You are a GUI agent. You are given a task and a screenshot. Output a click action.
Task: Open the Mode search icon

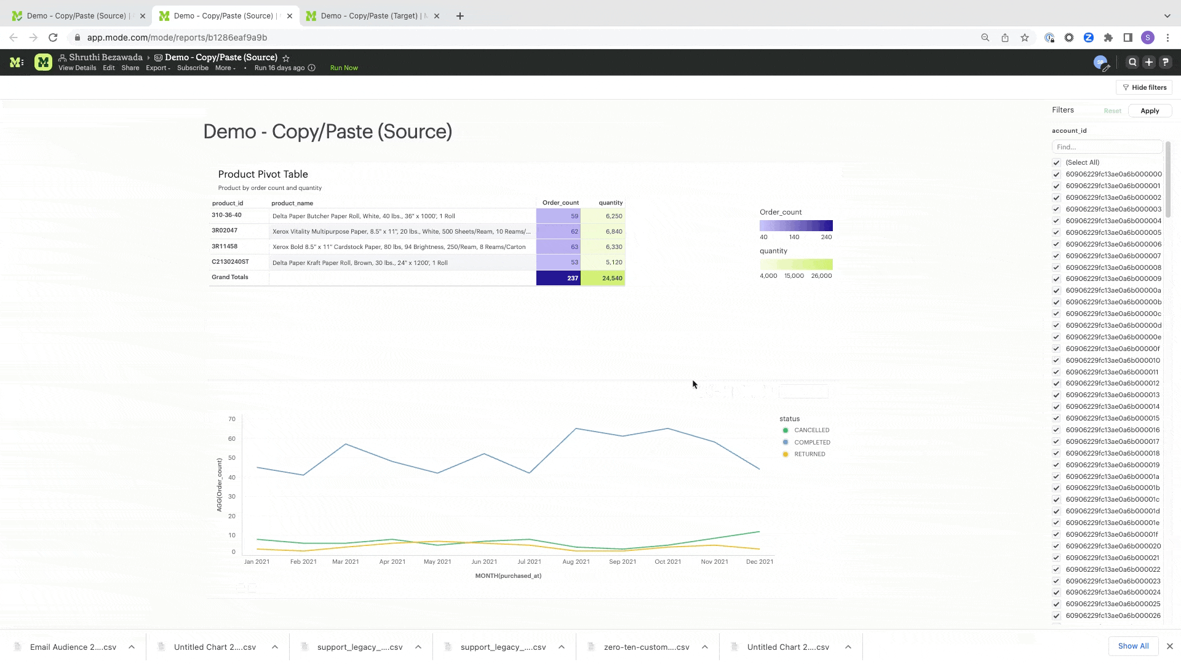pos(1132,62)
